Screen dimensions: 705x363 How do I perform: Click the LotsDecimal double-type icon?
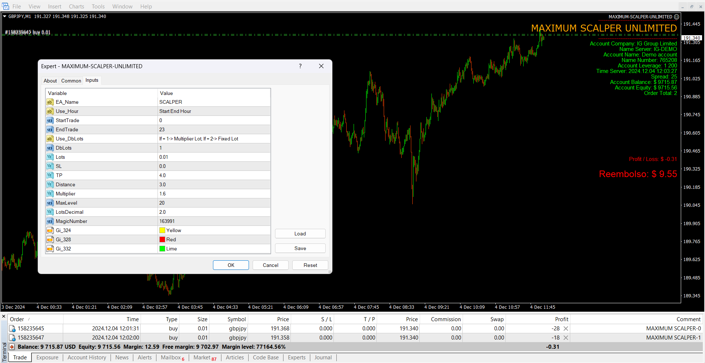tap(50, 212)
